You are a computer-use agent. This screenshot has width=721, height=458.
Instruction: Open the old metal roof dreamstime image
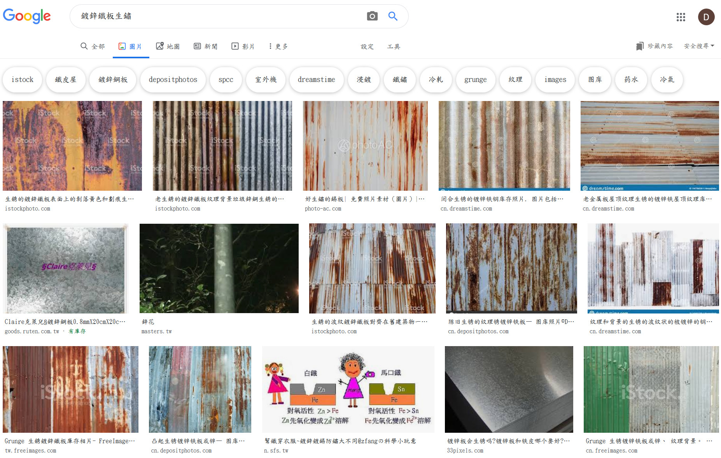pos(650,146)
